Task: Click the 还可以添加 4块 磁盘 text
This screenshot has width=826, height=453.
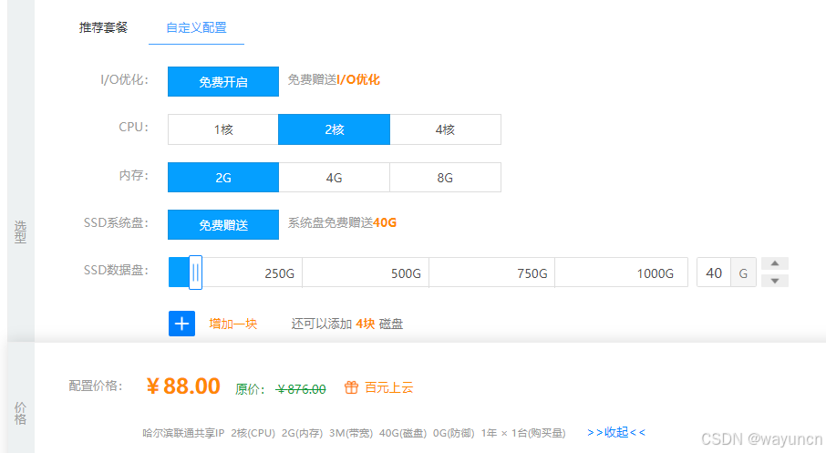Action: [347, 324]
